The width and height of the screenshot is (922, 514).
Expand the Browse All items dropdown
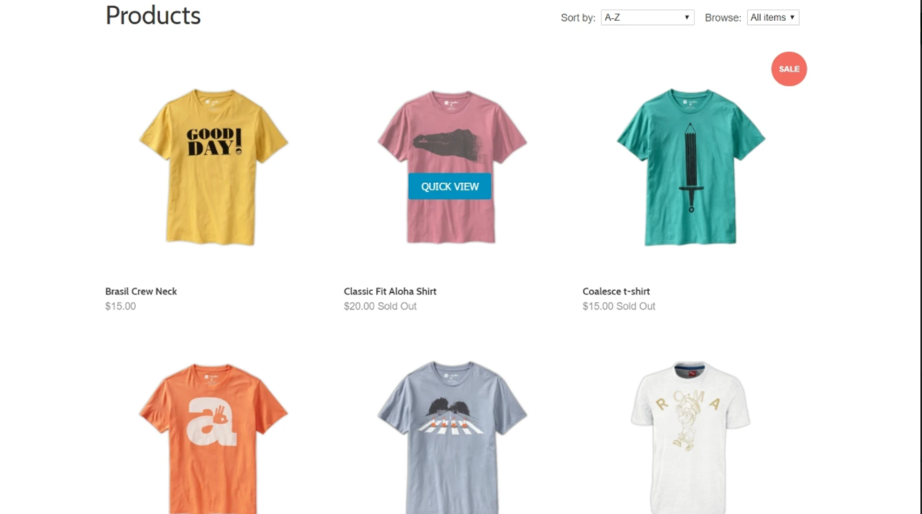click(x=773, y=17)
